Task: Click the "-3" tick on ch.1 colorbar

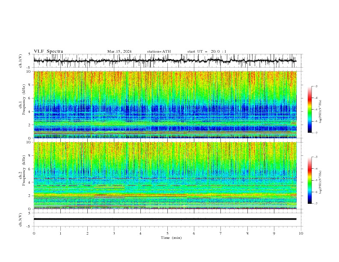Action: coord(316,86)
